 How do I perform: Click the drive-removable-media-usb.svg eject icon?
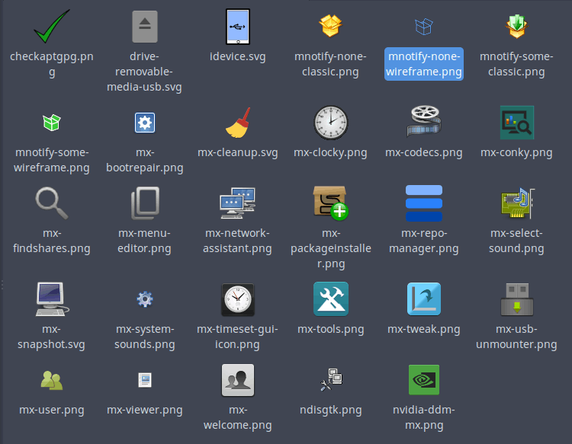[145, 26]
